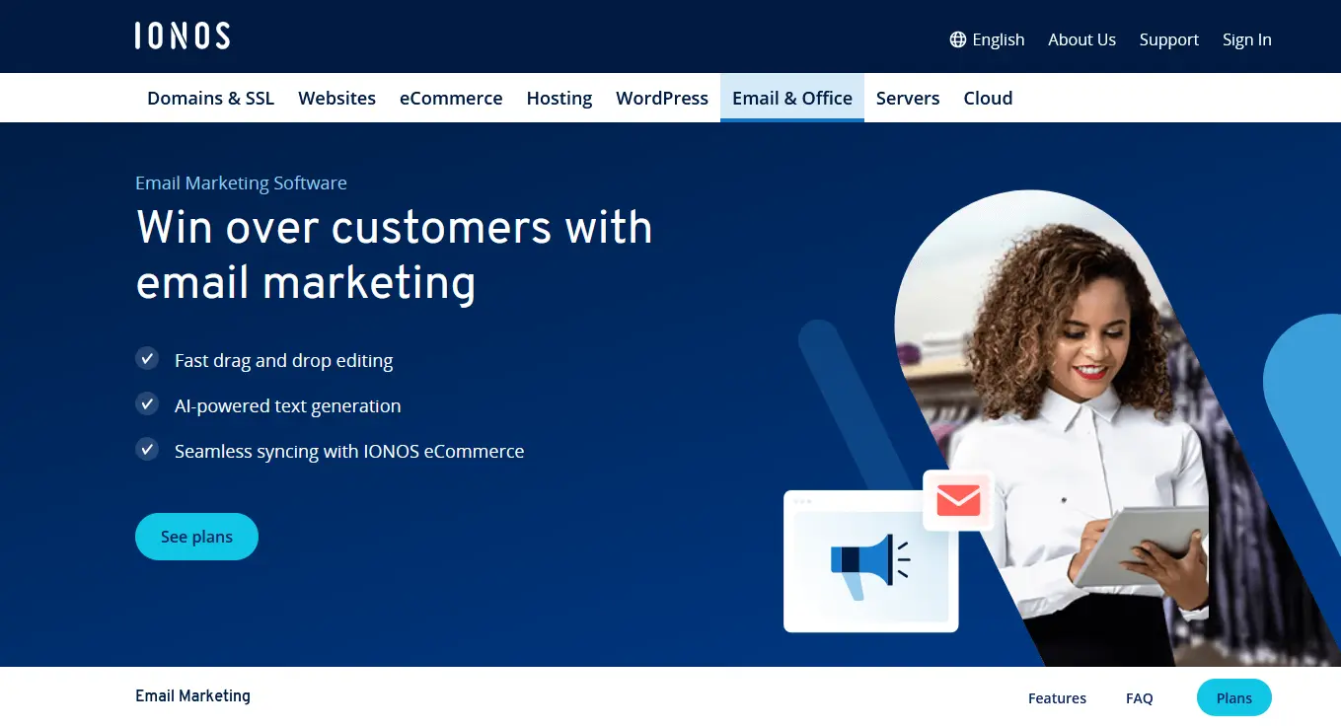Navigate to the Servers section
1341x728 pixels.
[907, 98]
